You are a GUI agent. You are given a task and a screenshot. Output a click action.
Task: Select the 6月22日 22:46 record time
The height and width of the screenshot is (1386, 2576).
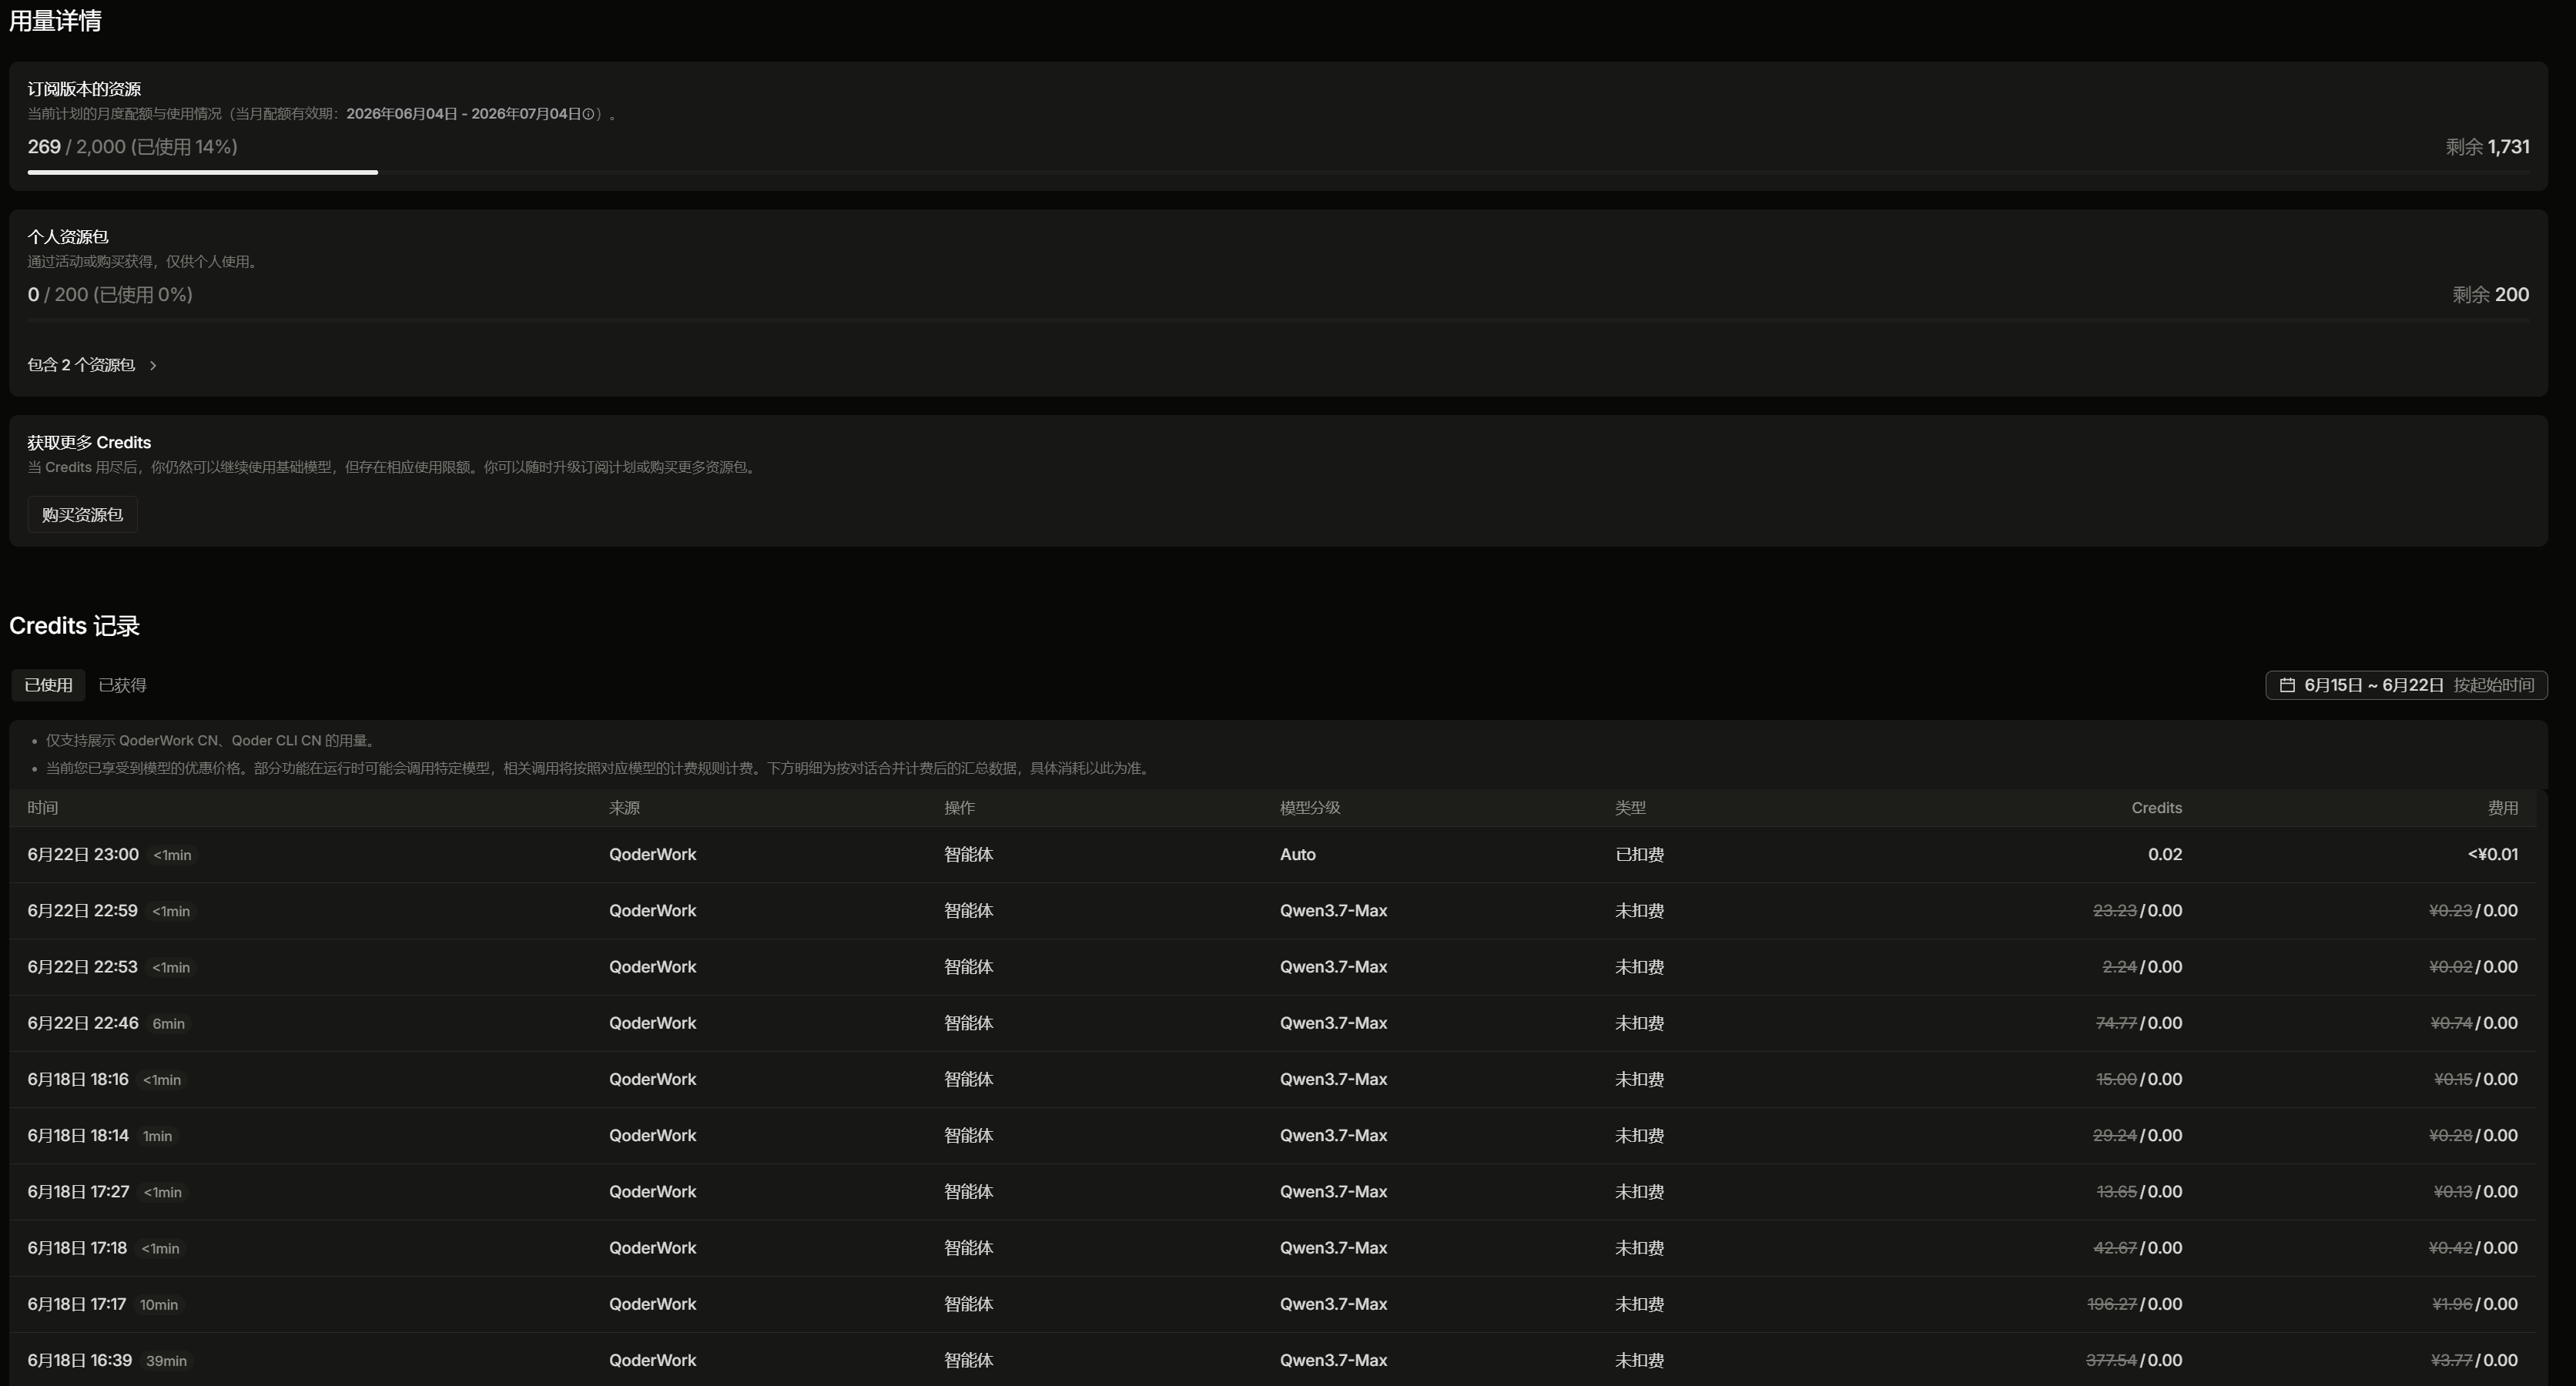[x=83, y=1023]
